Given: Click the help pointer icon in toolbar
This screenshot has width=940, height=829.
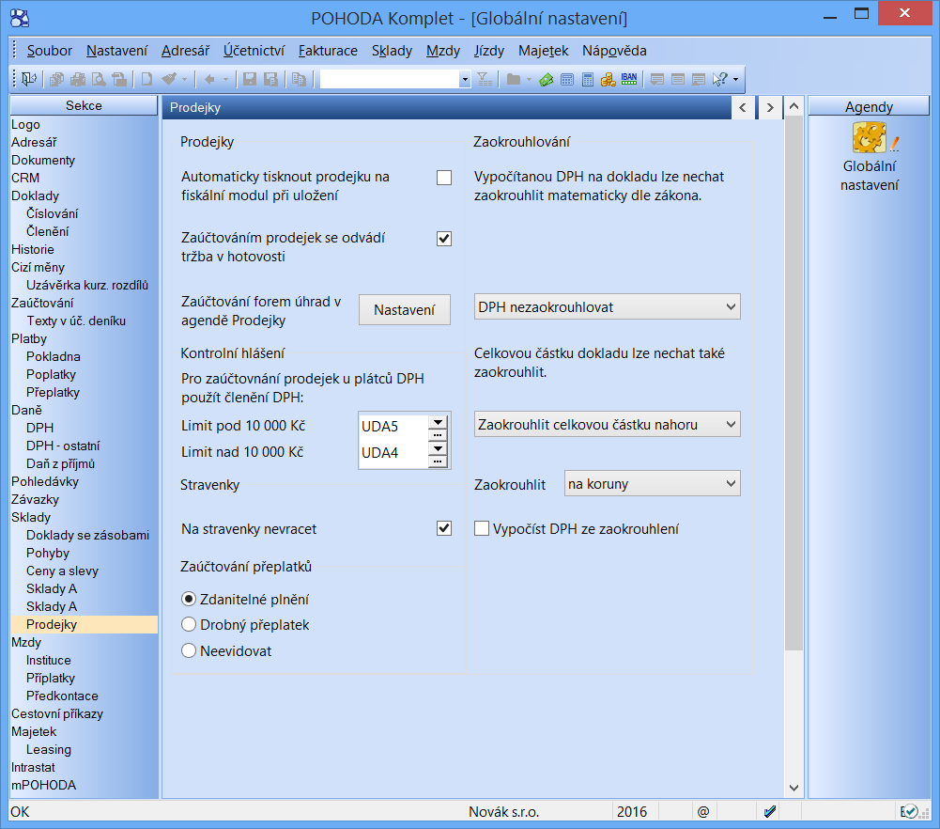Looking at the screenshot, I should point(720,80).
